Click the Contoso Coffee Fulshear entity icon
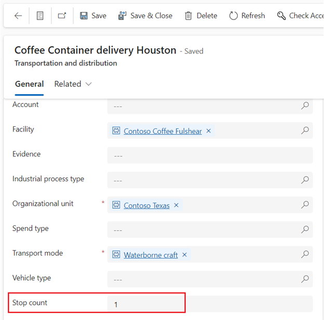 click(x=116, y=130)
